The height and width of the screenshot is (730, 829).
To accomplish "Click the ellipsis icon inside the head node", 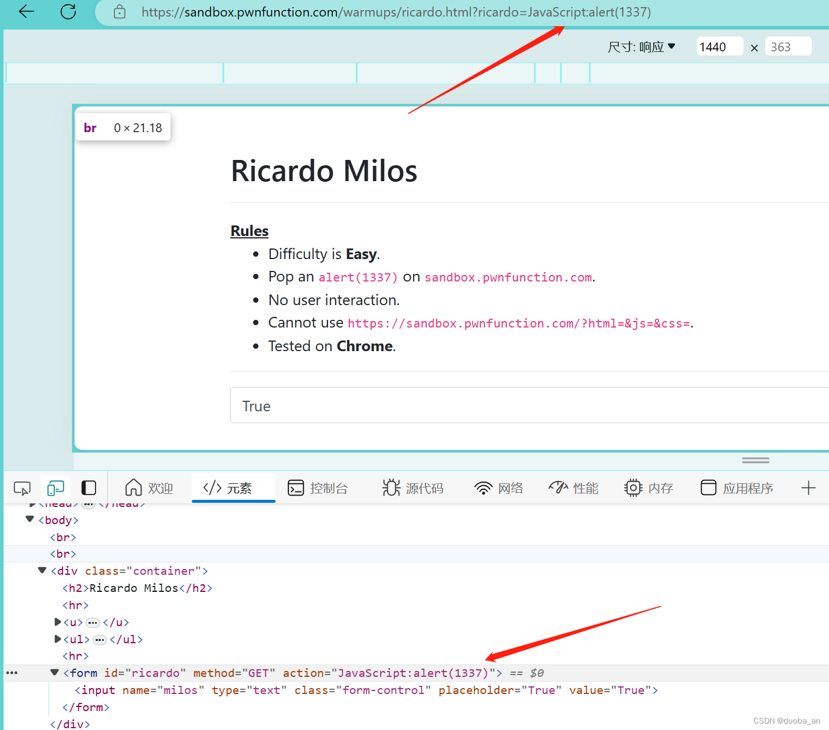I will (89, 503).
